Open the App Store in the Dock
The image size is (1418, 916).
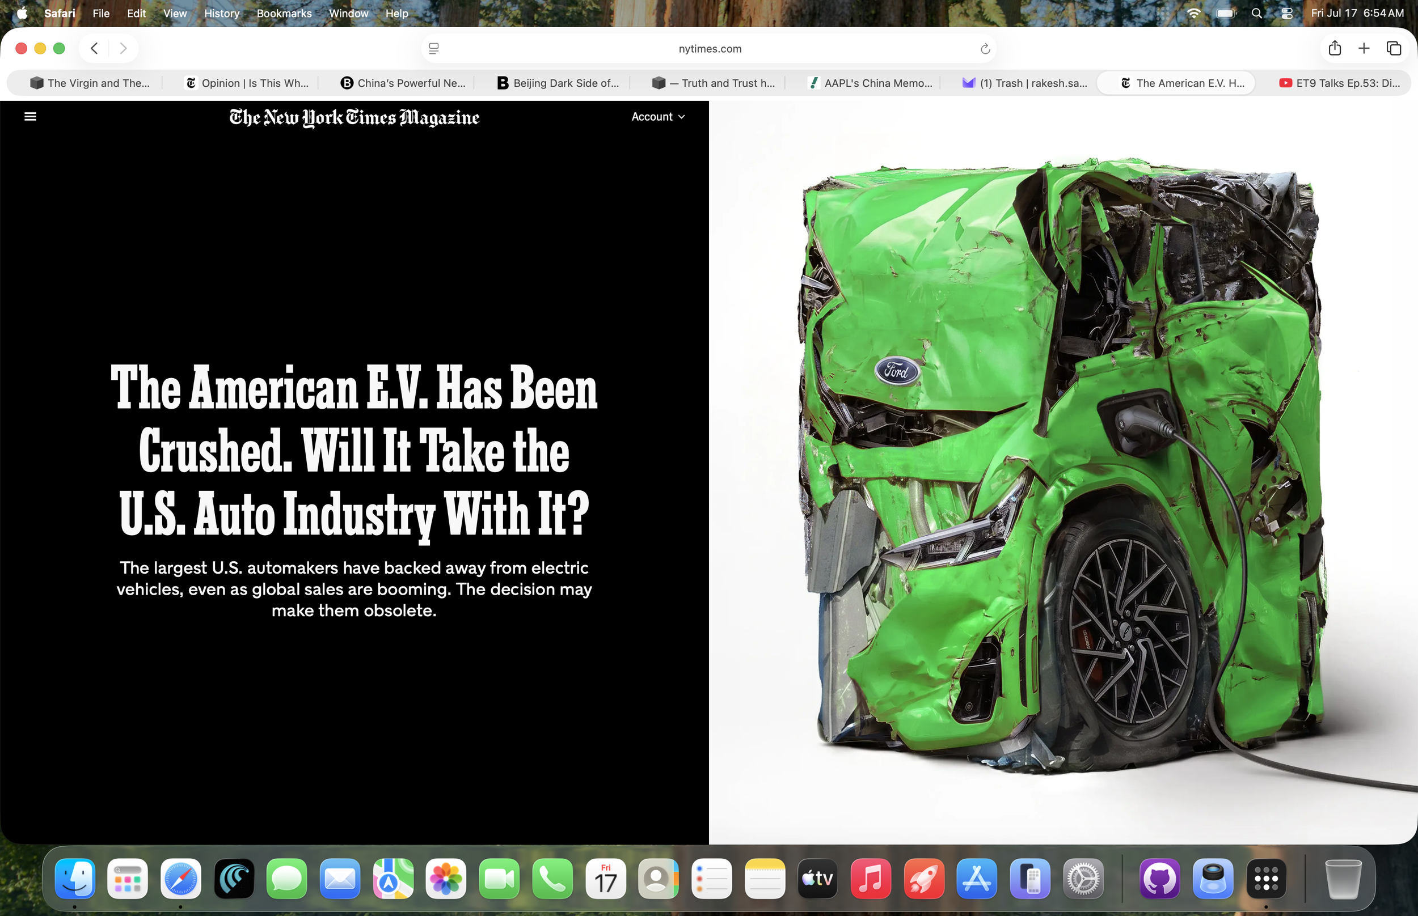point(977,878)
